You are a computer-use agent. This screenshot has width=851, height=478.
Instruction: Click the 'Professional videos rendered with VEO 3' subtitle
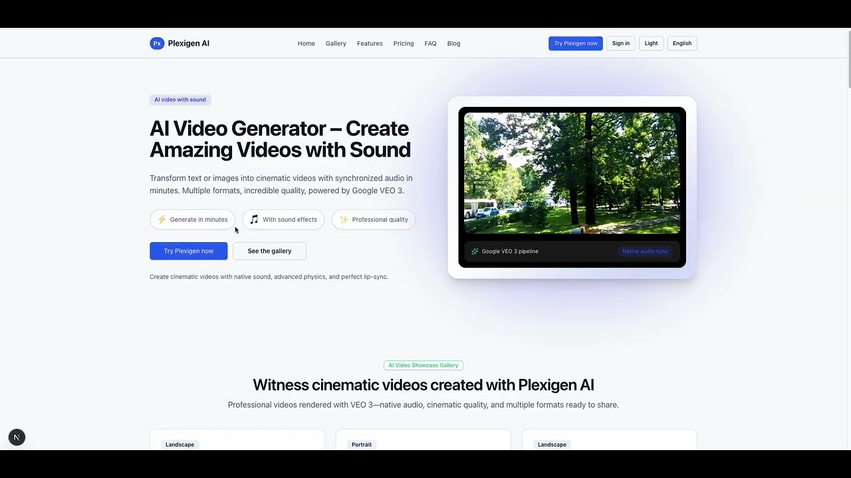(424, 405)
